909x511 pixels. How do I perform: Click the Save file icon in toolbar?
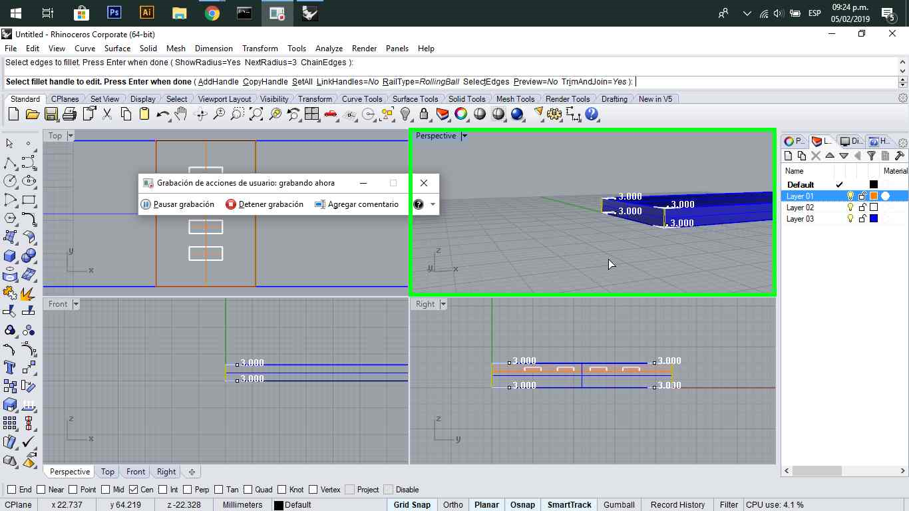[x=51, y=114]
